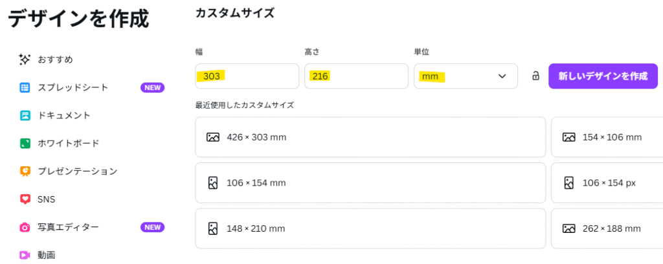This screenshot has width=663, height=264.
Task: Click the 高さ height field showing 216
Action: click(357, 76)
